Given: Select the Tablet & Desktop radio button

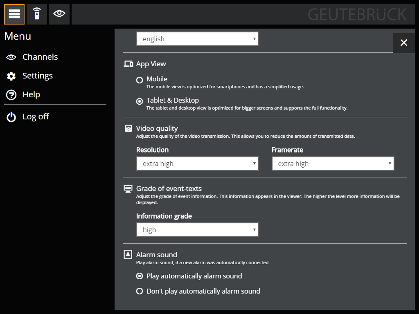Looking at the screenshot, I should pyautogui.click(x=140, y=101).
